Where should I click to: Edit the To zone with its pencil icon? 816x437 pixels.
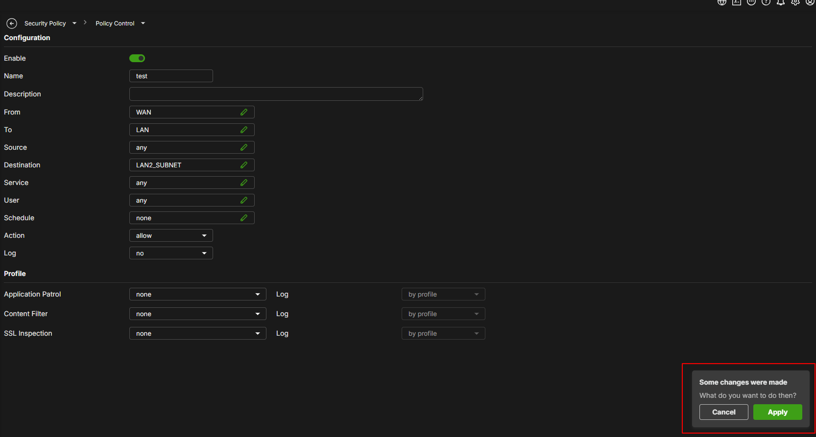pos(244,130)
